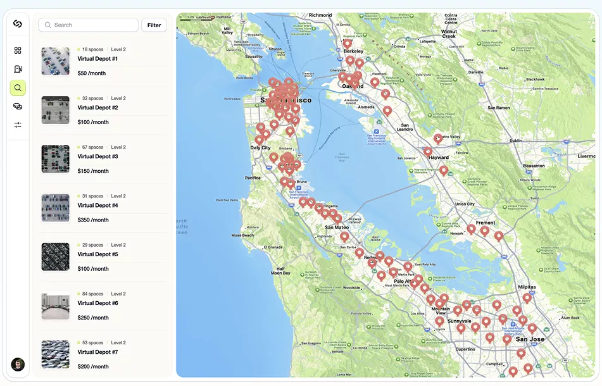Click the app logo icon in sidebar
Screen dimensions: 602x386
point(18,24)
